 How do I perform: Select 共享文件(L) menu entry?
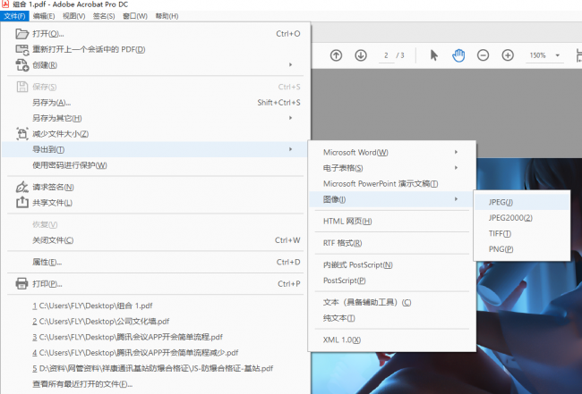point(156,203)
